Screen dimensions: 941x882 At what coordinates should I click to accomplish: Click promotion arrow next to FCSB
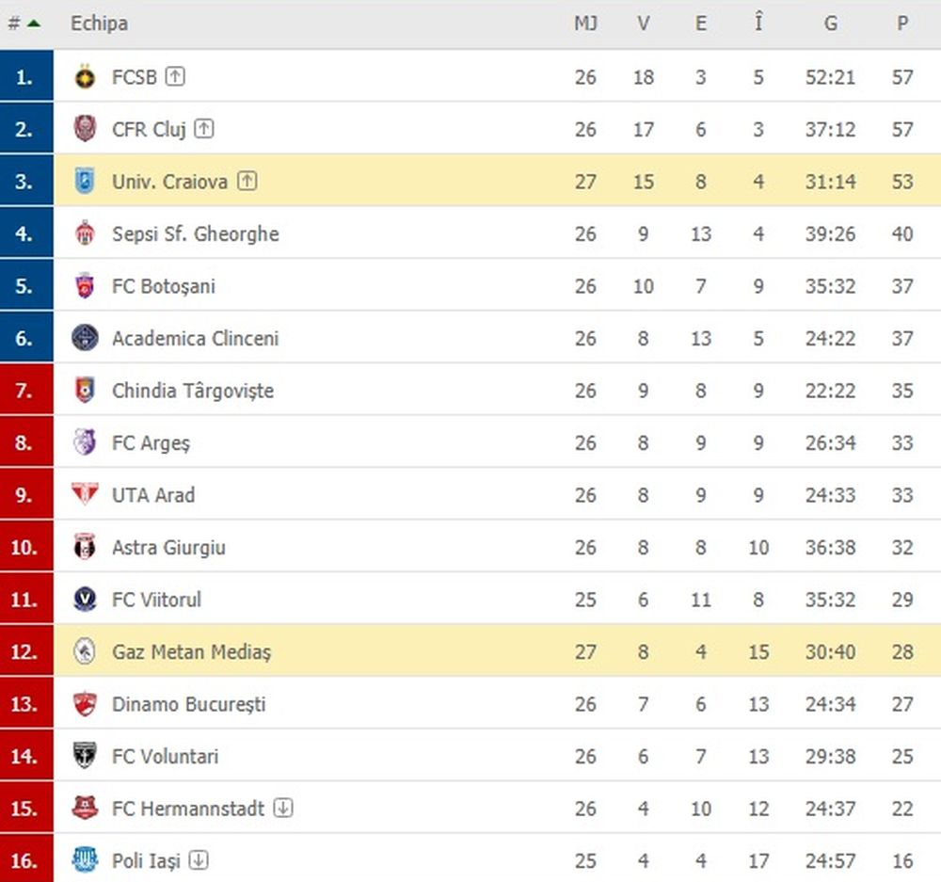[175, 77]
